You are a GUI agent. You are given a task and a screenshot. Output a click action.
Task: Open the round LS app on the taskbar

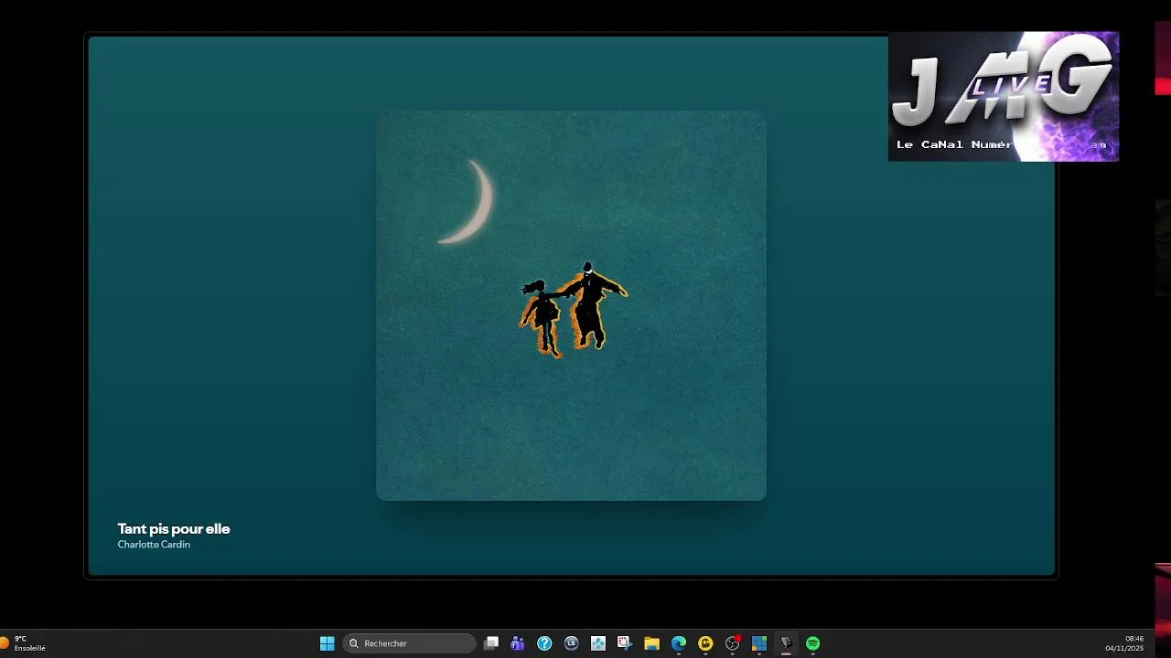click(572, 643)
